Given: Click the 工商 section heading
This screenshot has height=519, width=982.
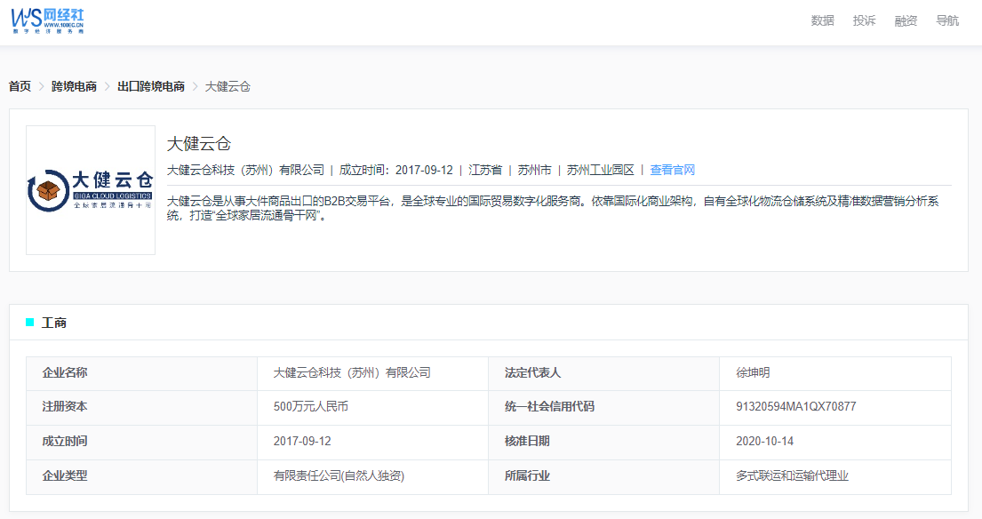Looking at the screenshot, I should [x=54, y=323].
